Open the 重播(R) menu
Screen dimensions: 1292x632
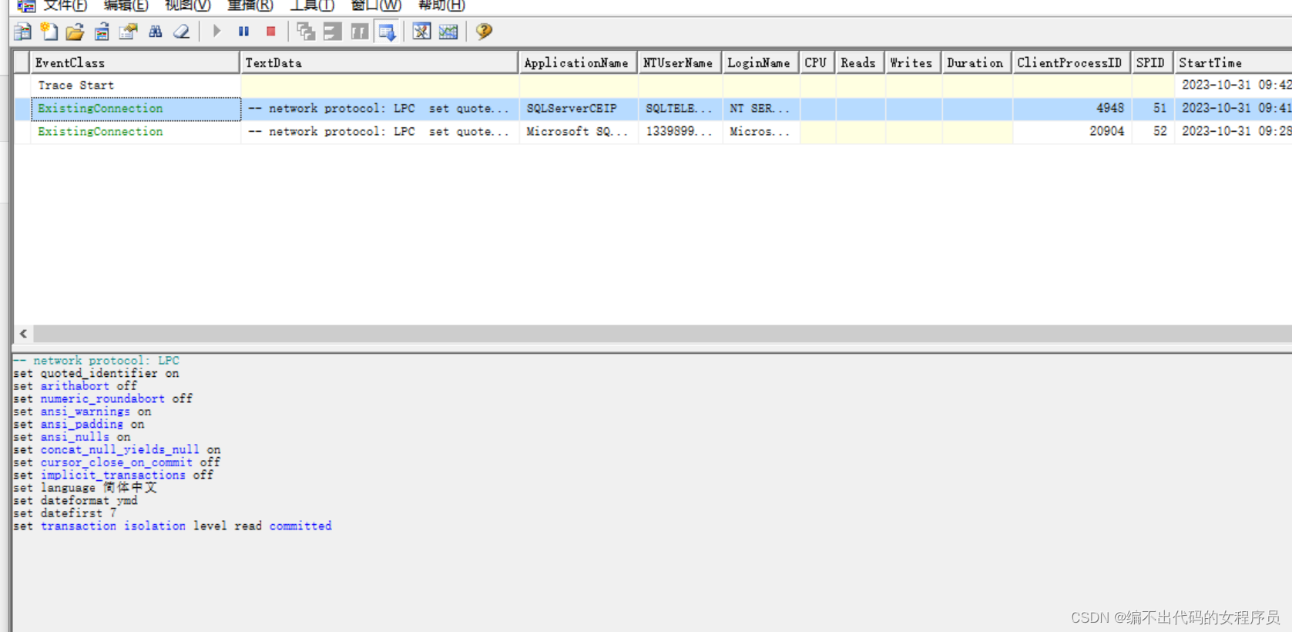click(x=250, y=5)
